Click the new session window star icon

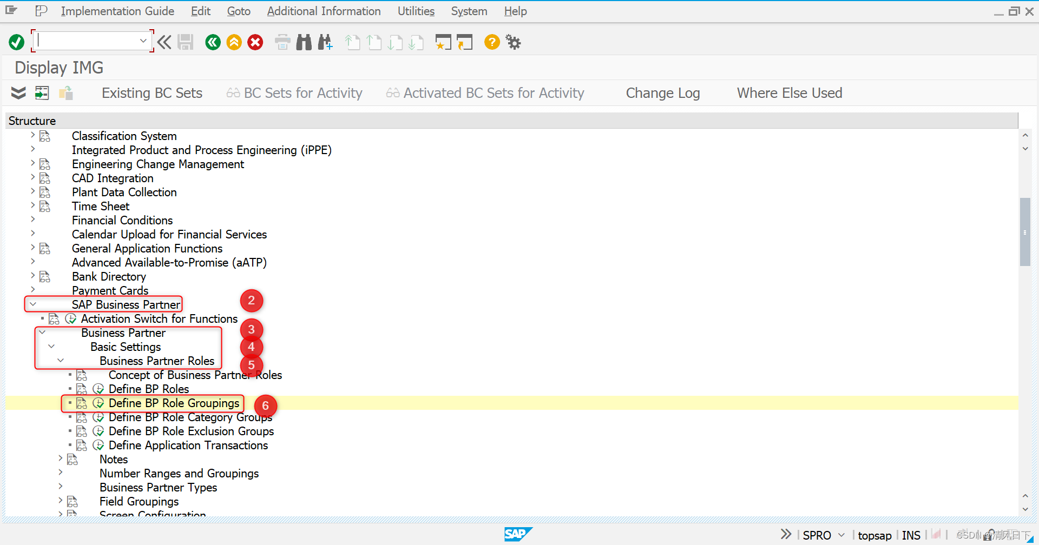(x=443, y=42)
